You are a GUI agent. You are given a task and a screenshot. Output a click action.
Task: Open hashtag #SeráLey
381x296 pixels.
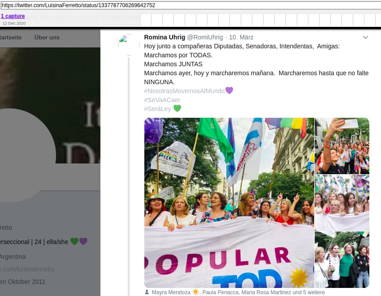click(x=157, y=109)
